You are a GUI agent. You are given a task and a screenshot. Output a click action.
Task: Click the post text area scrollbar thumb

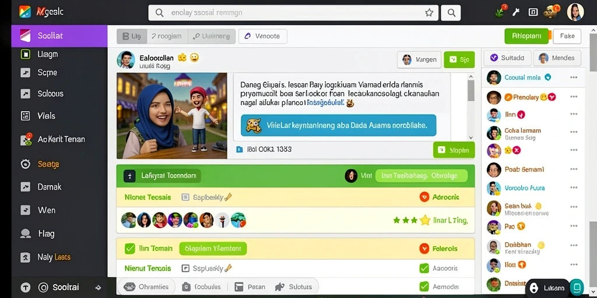pos(471,90)
